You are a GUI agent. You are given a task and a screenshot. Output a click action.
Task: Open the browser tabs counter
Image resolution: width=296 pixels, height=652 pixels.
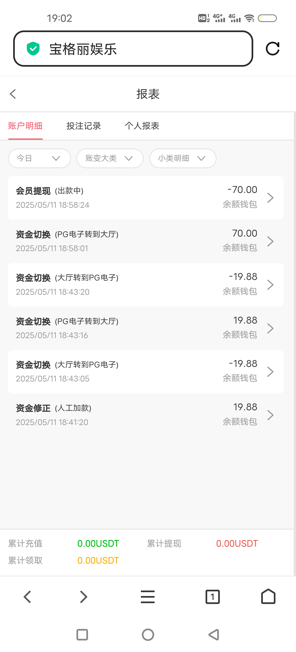pyautogui.click(x=212, y=597)
